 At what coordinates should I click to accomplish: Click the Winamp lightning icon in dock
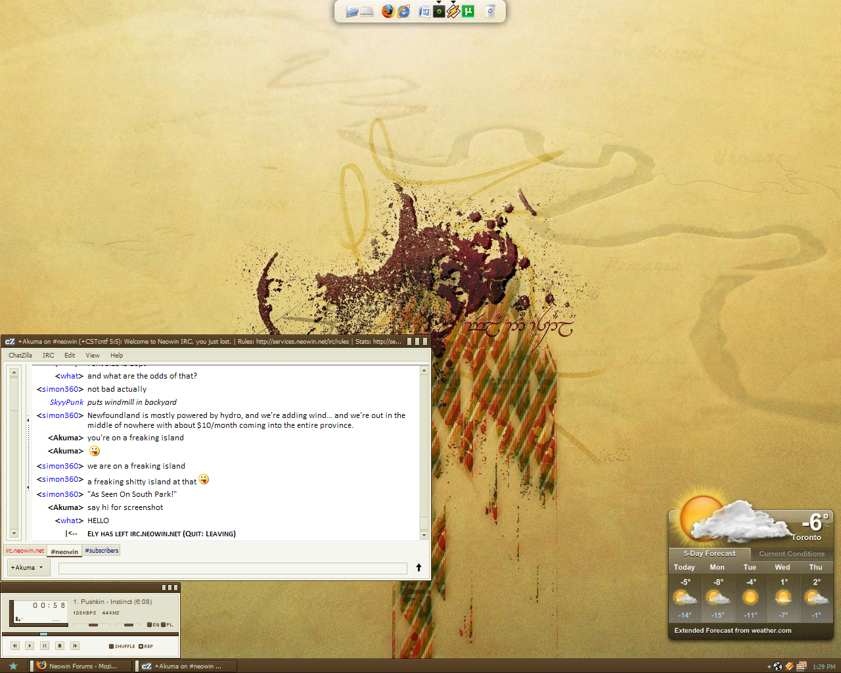453,11
